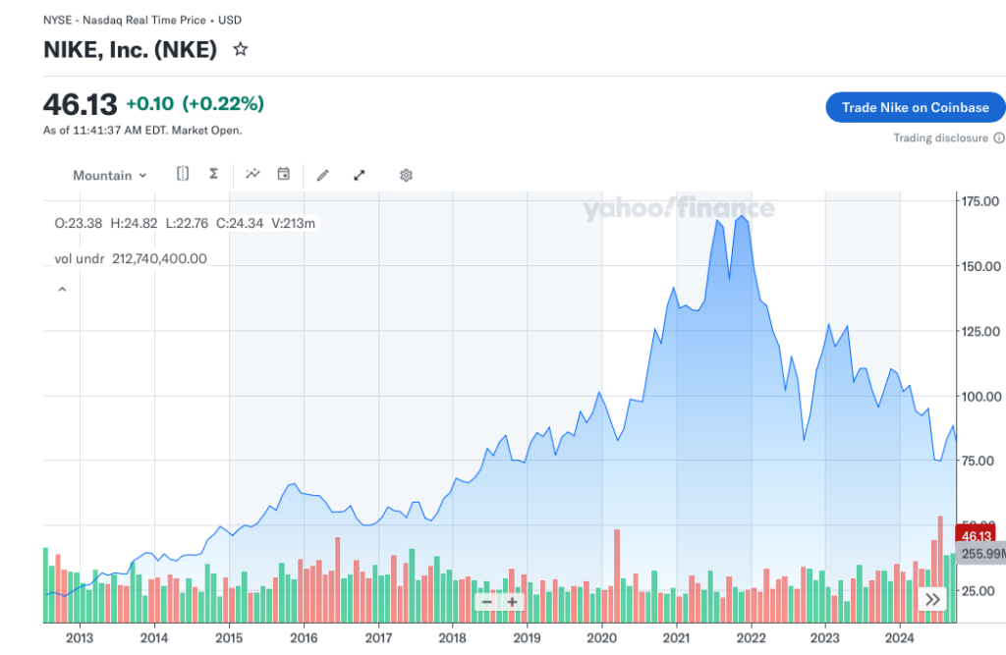Expand chart to full screen

click(x=360, y=175)
